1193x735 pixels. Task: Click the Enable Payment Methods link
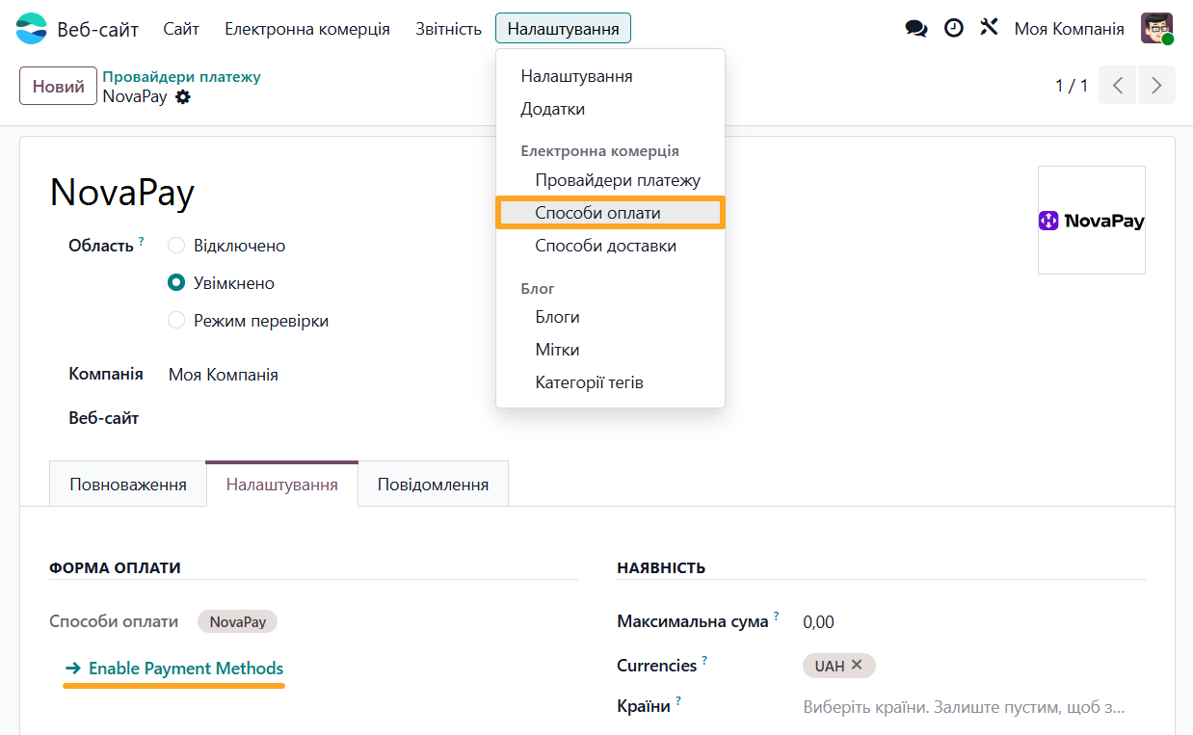point(174,669)
